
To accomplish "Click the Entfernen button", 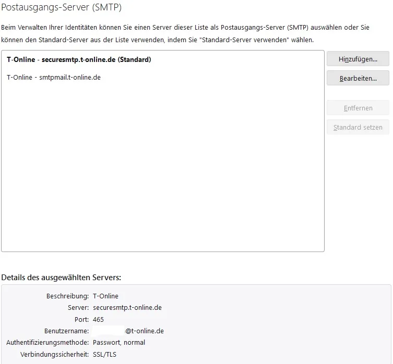I will 358,108.
